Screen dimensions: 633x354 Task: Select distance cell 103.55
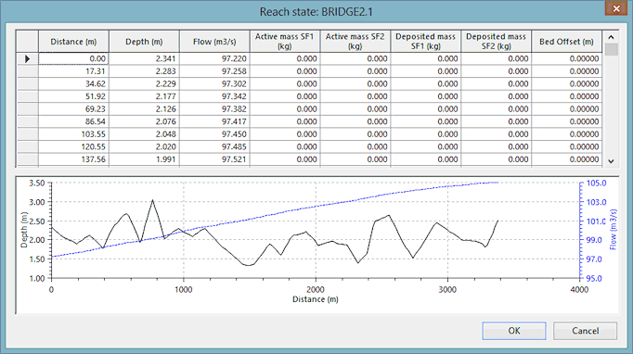pyautogui.click(x=73, y=133)
